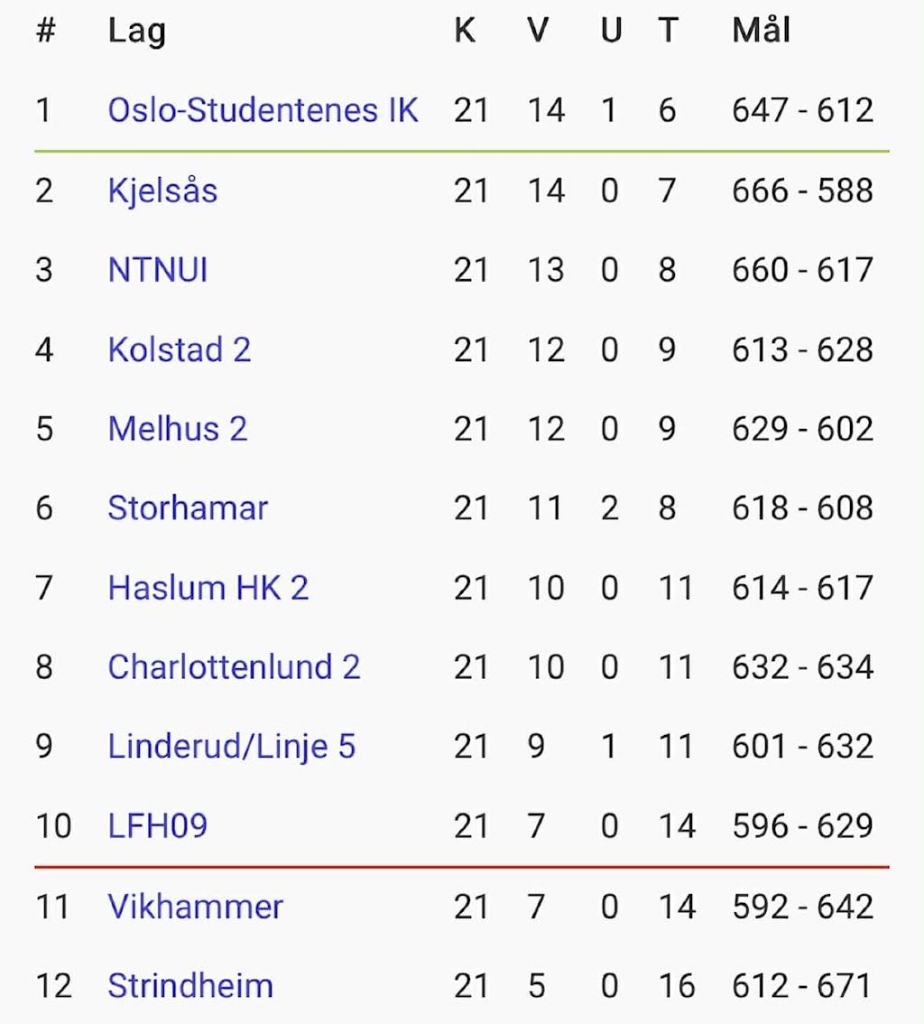Viewport: 924px width, 1024px height.
Task: Click the Lag column header
Action: [x=136, y=32]
